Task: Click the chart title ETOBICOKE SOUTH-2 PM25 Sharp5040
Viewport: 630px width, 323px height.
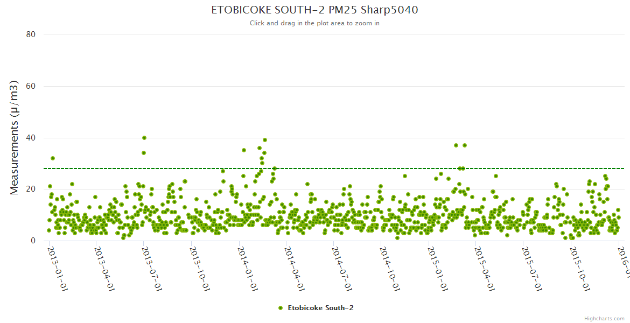Action: click(314, 10)
